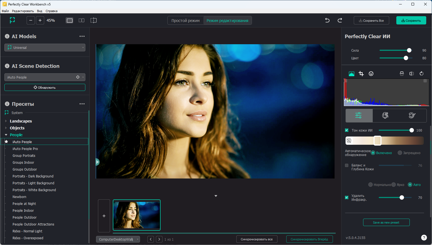Enable Баланс и Глубина Кожи checkbox
This screenshot has height=245, width=432.
click(x=347, y=165)
